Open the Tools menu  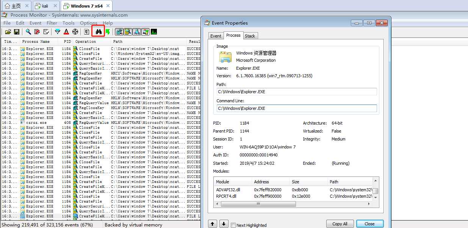click(69, 23)
